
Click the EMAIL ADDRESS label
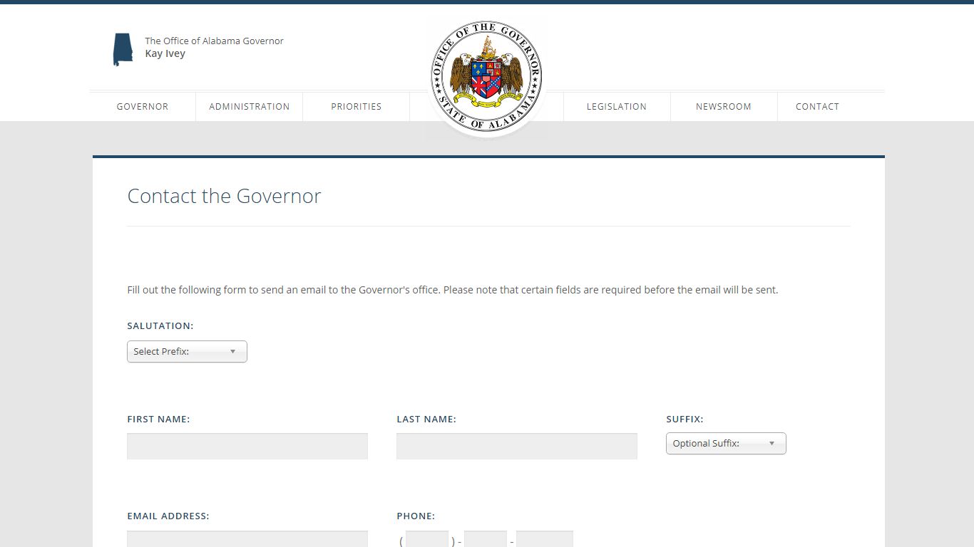(168, 516)
